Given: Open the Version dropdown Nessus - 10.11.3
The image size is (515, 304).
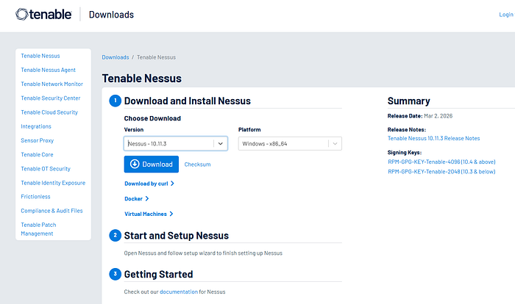Looking at the screenshot, I should click(176, 144).
